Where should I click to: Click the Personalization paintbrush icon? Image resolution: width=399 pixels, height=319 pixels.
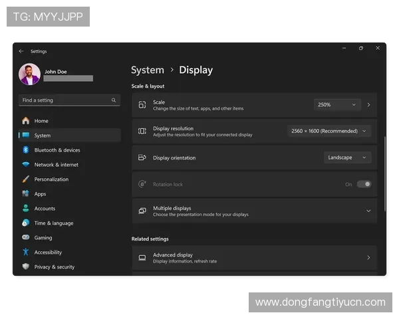(26, 179)
